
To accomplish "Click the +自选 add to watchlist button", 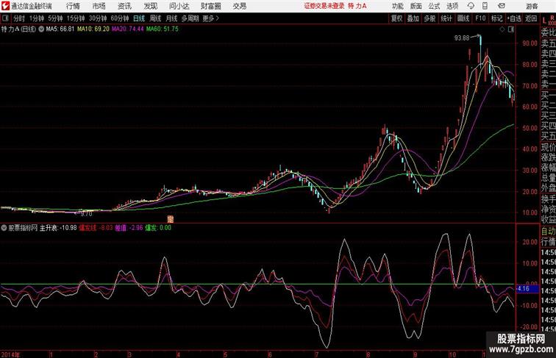I will (x=514, y=18).
